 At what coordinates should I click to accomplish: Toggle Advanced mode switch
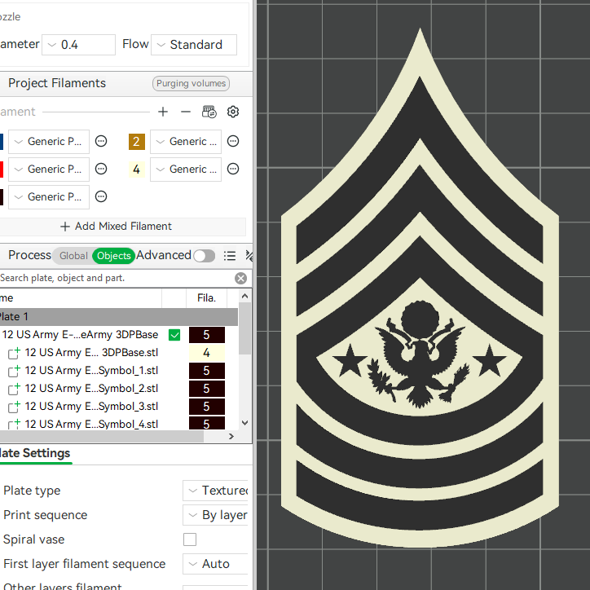click(205, 256)
